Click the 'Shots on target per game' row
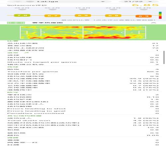The width and height of the screenshot is (166, 146). pos(83,62)
